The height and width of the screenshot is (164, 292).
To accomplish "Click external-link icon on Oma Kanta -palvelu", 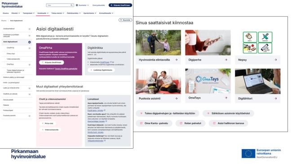I will click(x=141, y=123).
